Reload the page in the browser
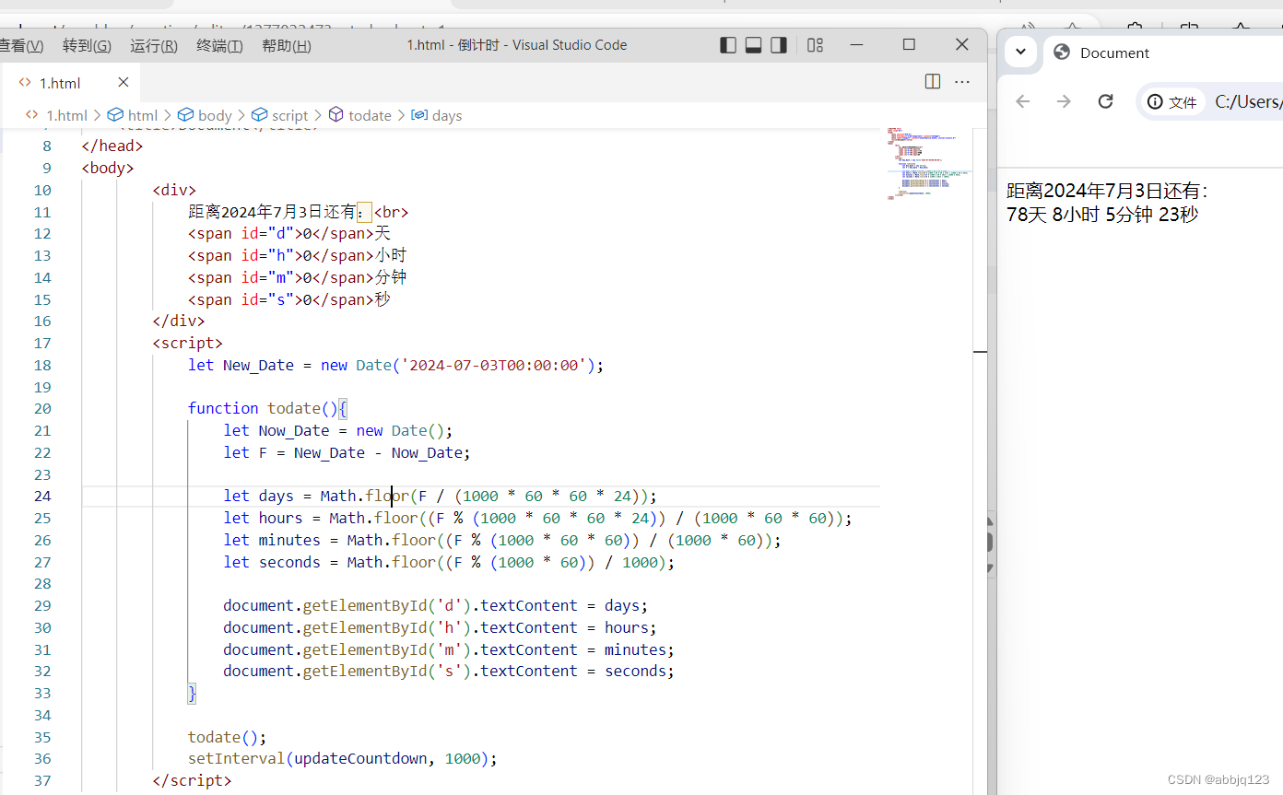The image size is (1283, 795). 1106,101
